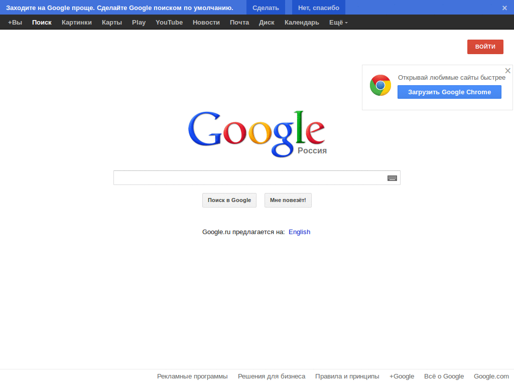Click the Google.ru предлагается на text
Viewport: 514px width, 385px height.
pyautogui.click(x=243, y=232)
